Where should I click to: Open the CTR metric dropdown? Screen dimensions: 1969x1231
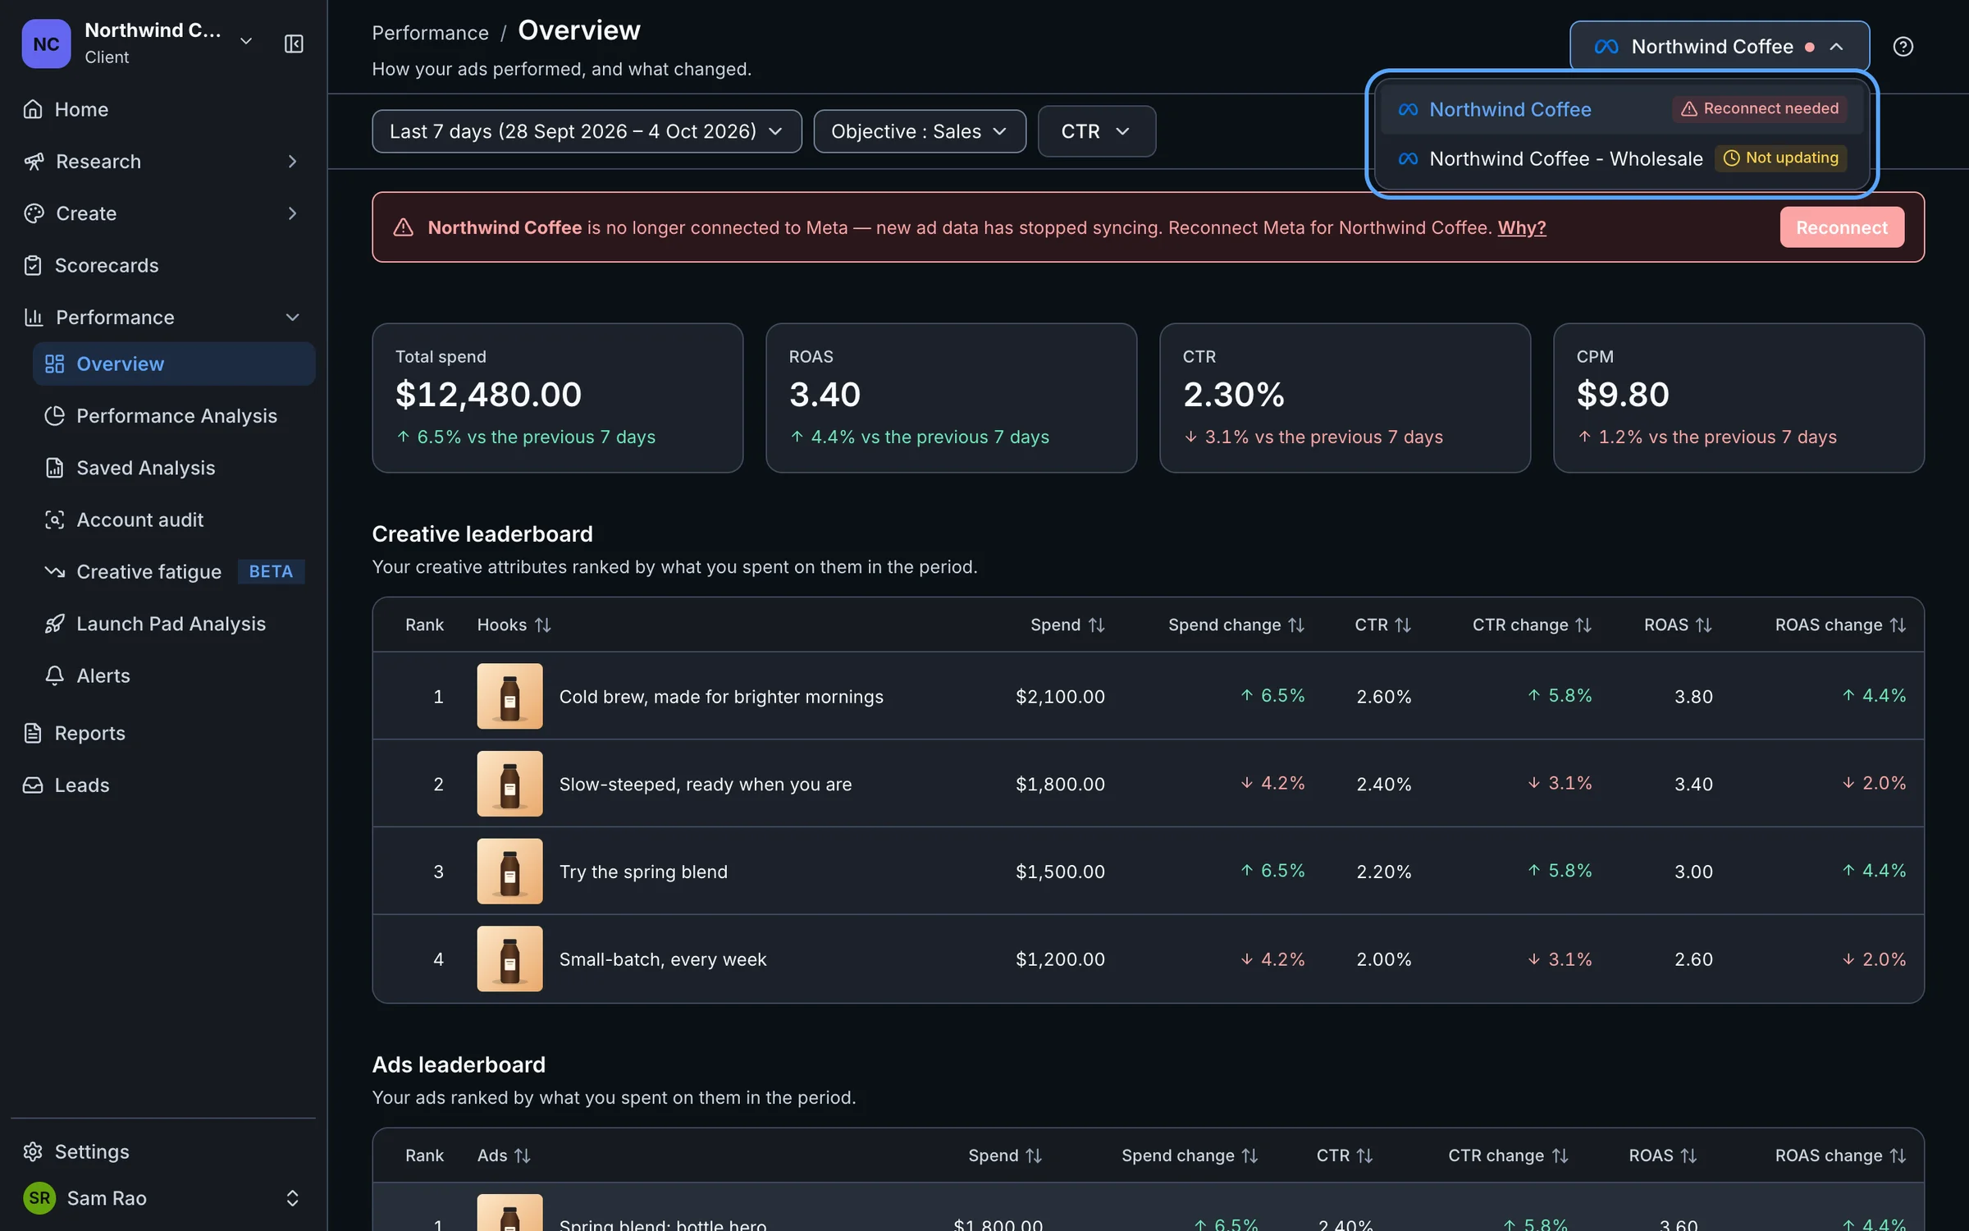pyautogui.click(x=1096, y=131)
